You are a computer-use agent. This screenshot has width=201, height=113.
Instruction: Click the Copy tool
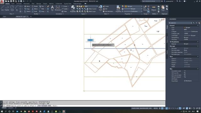[x=27, y=9]
